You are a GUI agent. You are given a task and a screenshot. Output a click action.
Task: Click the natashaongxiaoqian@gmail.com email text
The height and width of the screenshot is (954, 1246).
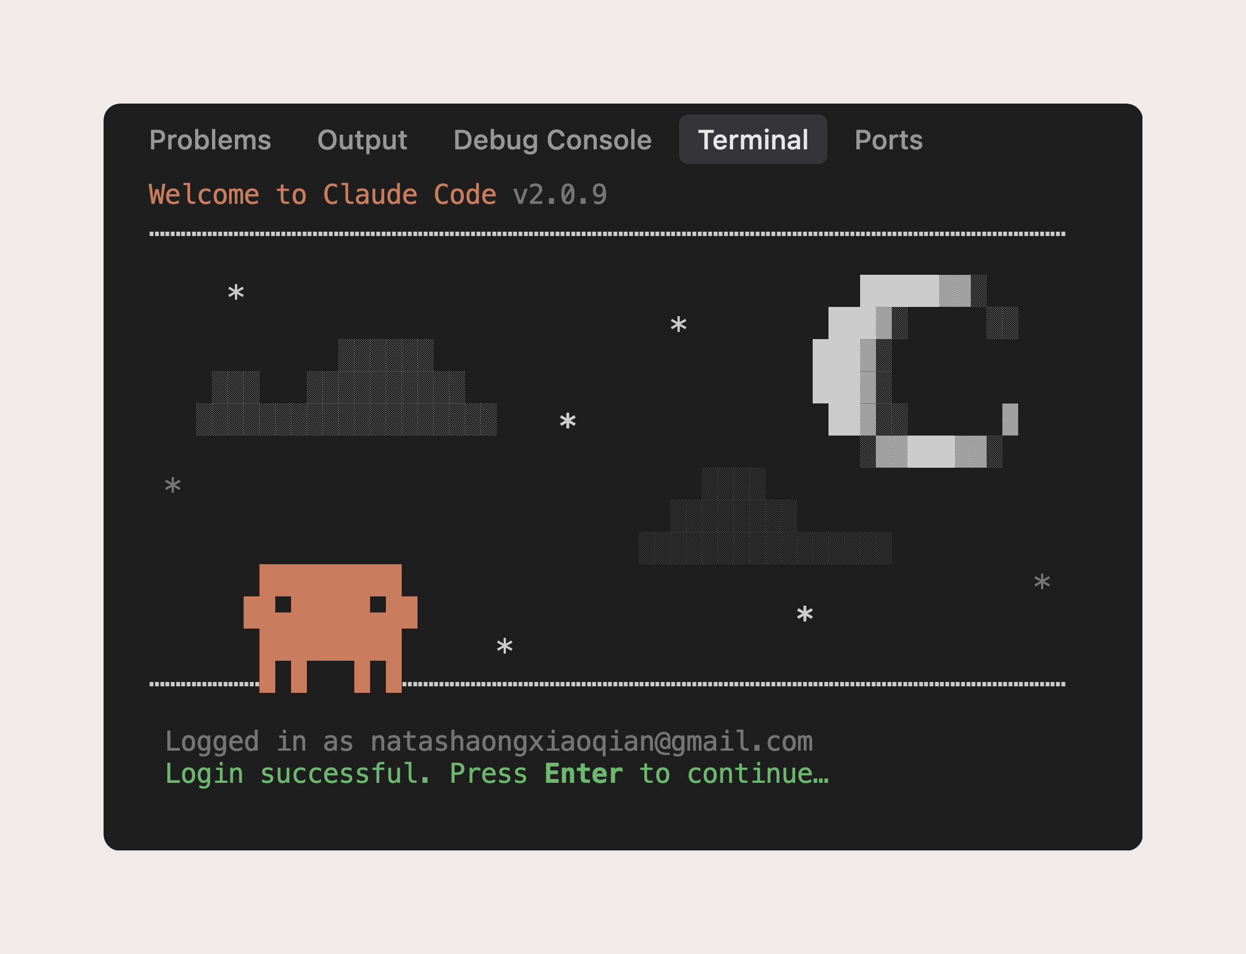click(x=591, y=741)
